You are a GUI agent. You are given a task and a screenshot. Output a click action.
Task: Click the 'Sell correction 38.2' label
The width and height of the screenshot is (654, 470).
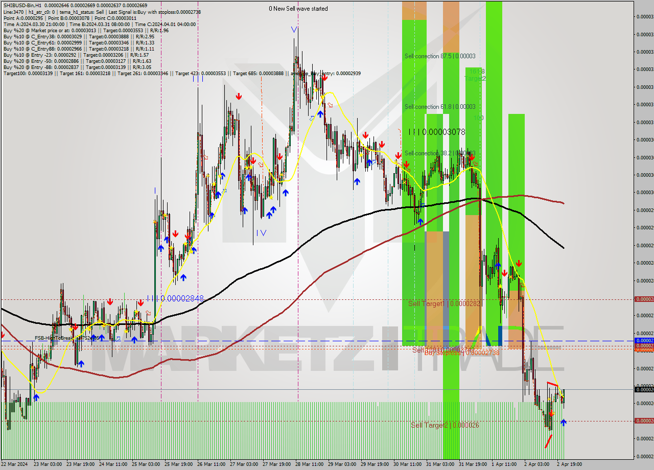(x=440, y=153)
